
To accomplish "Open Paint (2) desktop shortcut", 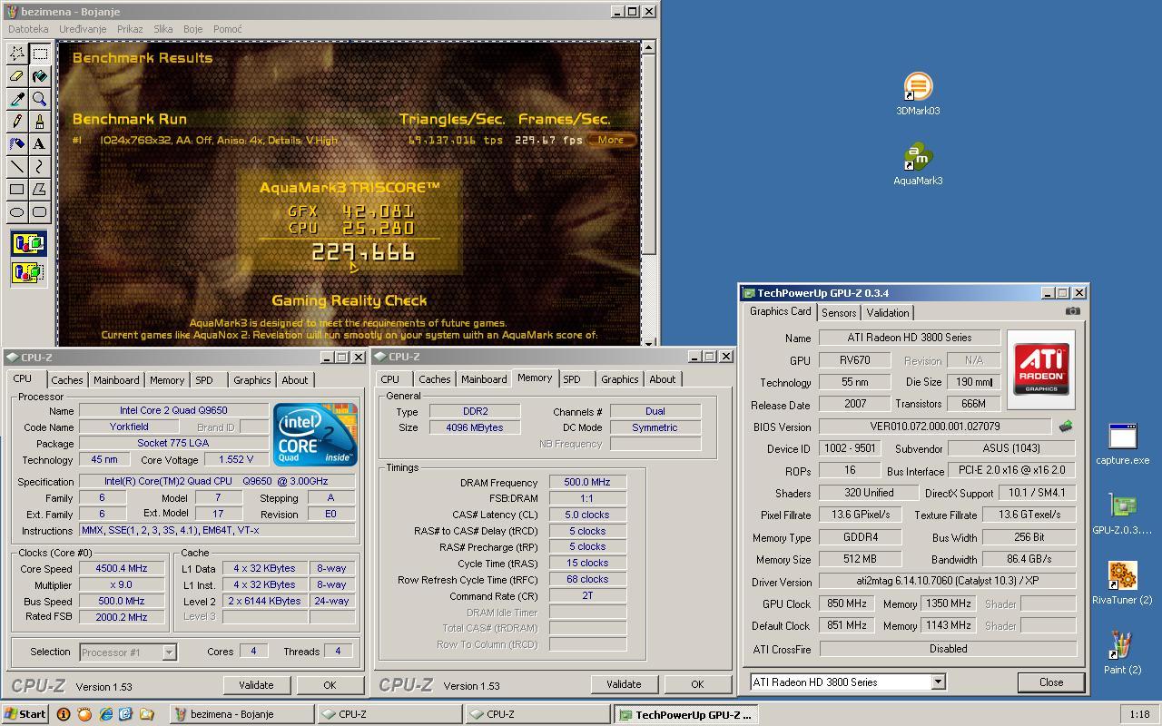I will coord(1122,653).
